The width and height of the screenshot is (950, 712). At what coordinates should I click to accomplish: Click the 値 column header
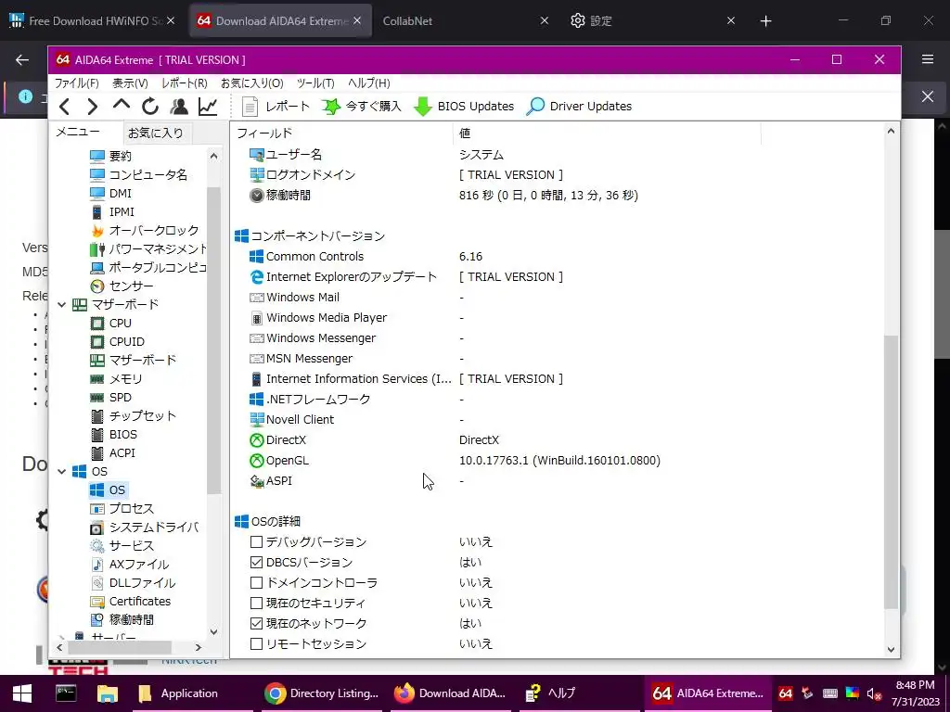pos(607,133)
